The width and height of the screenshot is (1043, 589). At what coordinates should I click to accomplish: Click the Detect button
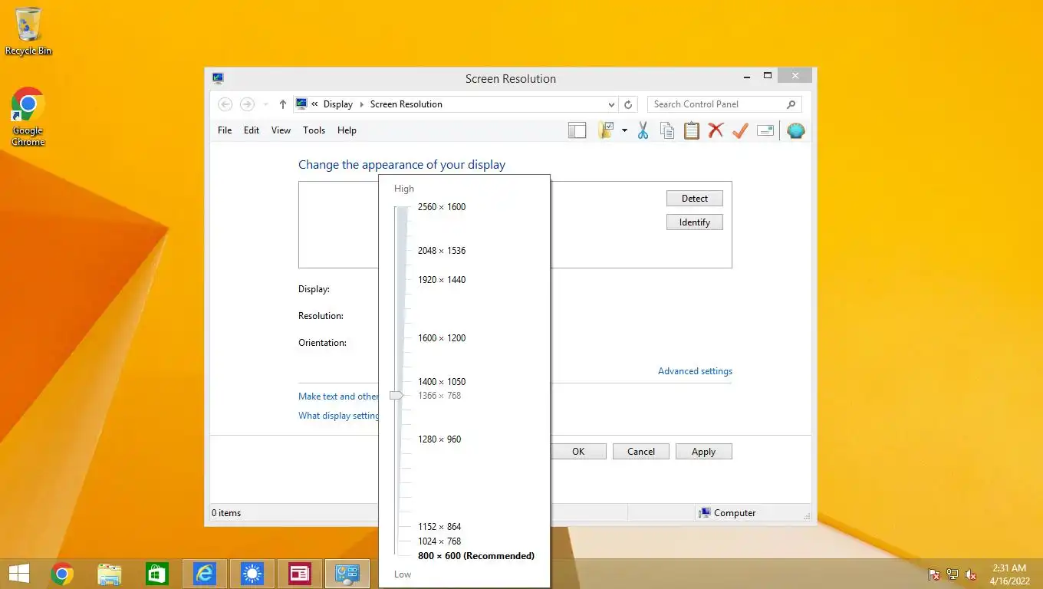(695, 199)
